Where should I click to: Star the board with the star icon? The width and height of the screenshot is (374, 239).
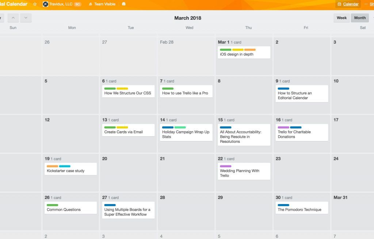(x=35, y=4)
